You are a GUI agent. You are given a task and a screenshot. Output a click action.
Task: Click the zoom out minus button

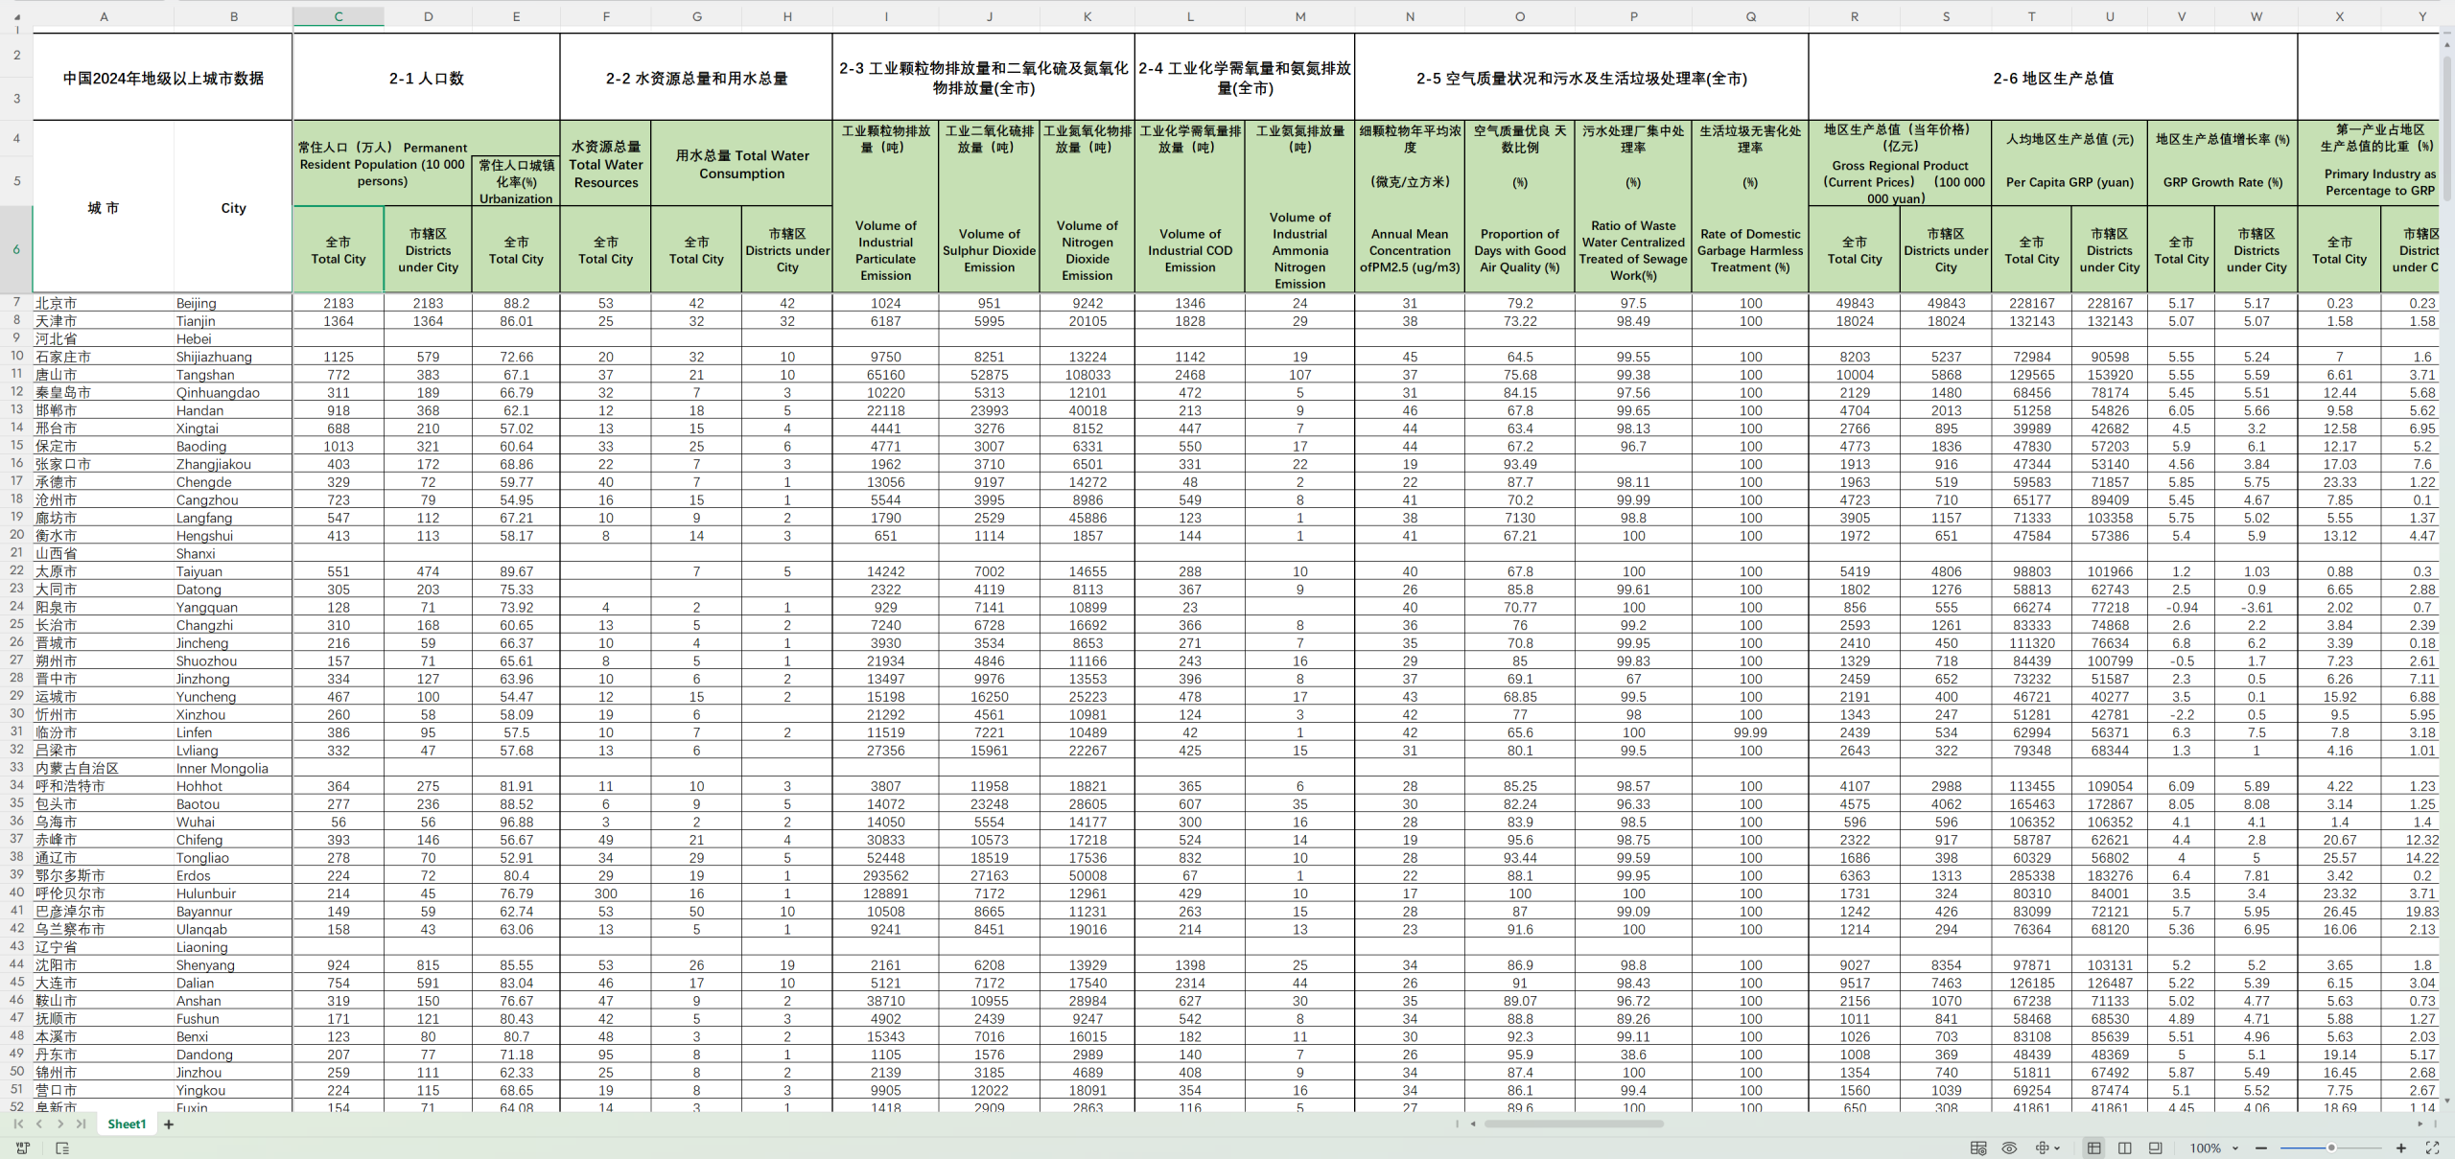click(2261, 1147)
